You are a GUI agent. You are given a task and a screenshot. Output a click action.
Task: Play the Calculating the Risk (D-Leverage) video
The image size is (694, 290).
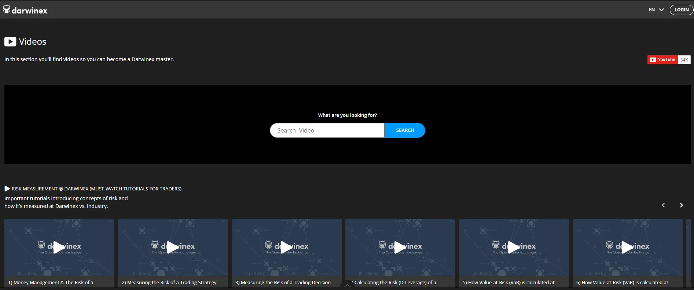(400, 248)
